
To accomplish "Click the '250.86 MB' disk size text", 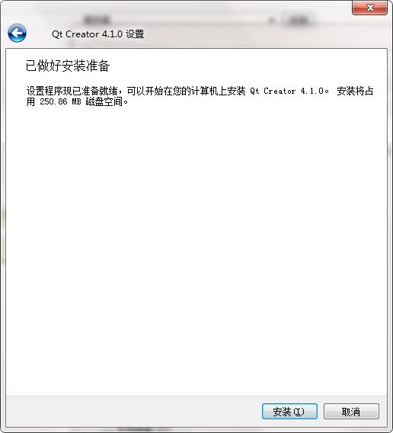I will point(60,101).
